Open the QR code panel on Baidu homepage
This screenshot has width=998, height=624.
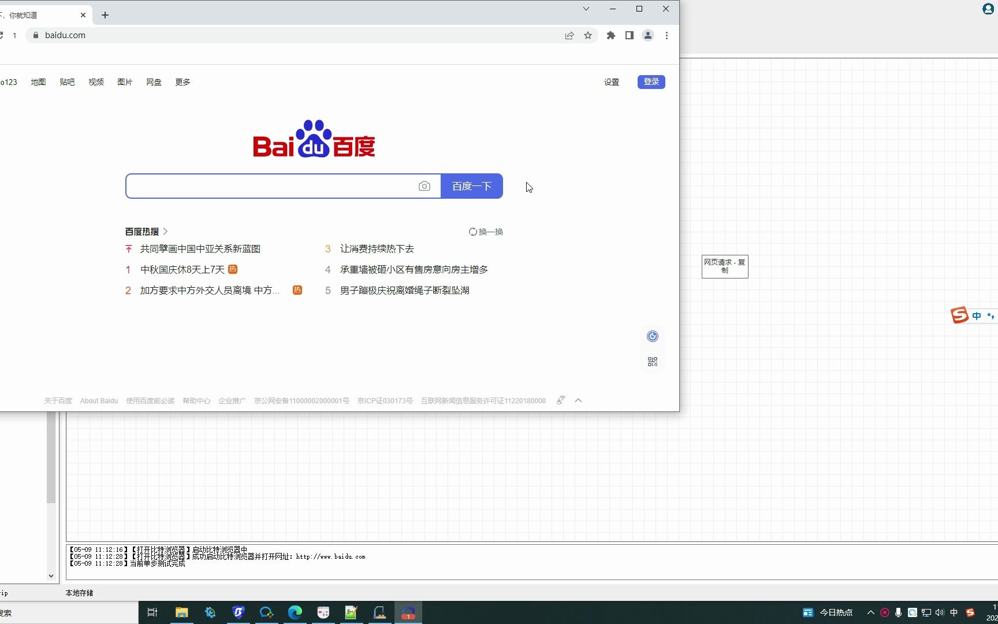click(x=652, y=361)
